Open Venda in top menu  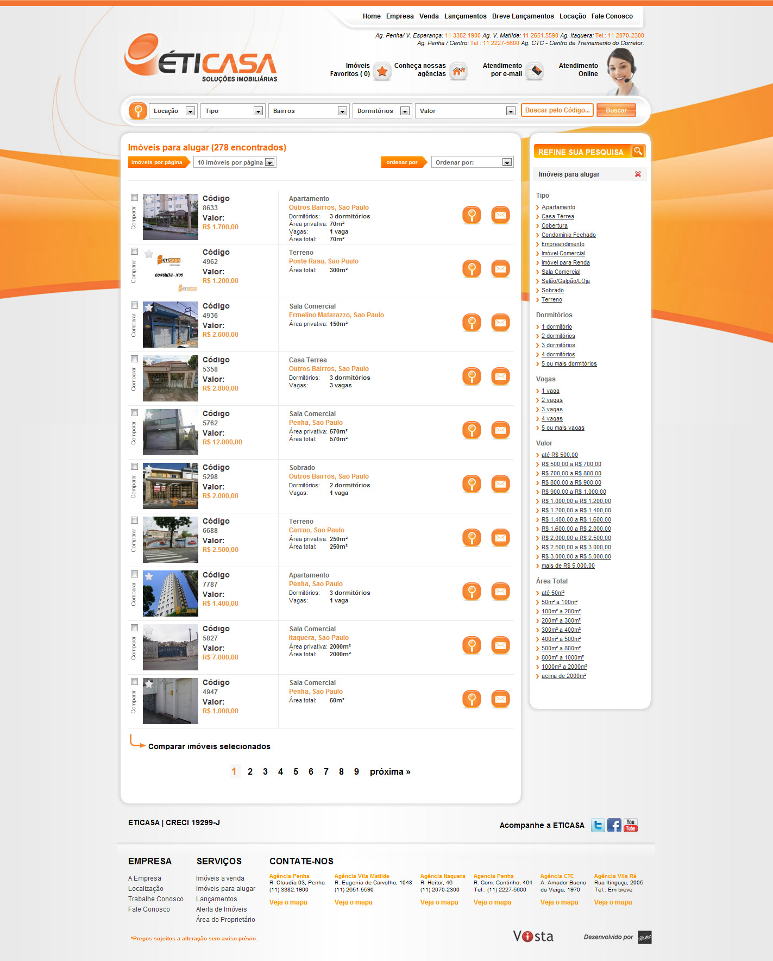pyautogui.click(x=429, y=16)
